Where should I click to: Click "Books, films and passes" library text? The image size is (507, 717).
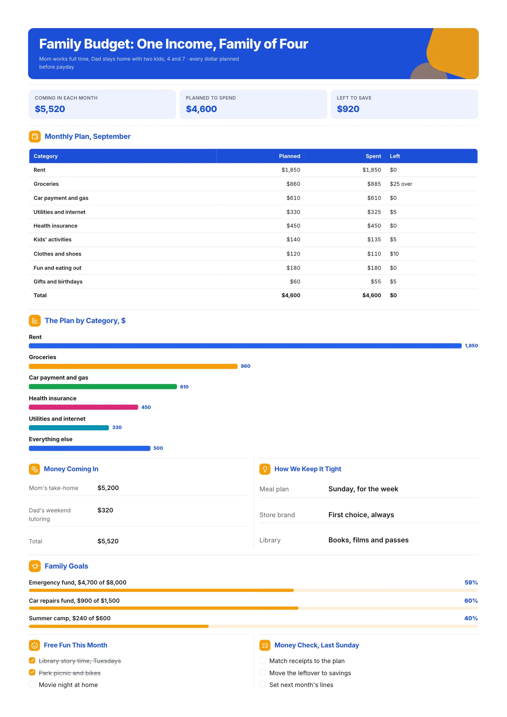(368, 540)
